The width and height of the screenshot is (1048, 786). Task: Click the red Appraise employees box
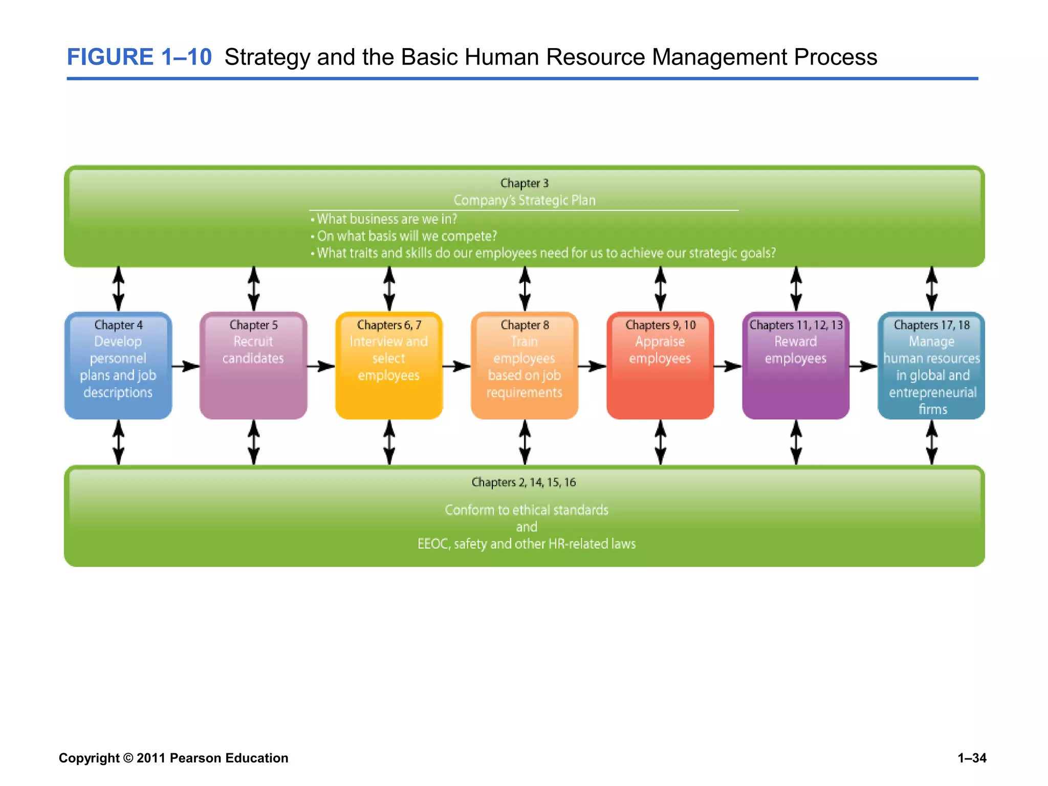coord(660,365)
